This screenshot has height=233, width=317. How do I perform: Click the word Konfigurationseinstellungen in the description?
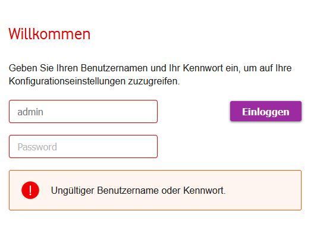67,81
